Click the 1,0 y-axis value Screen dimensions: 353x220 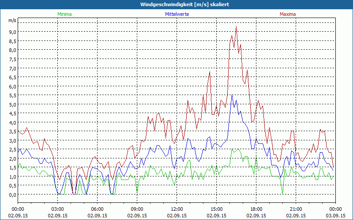[x=13, y=177]
